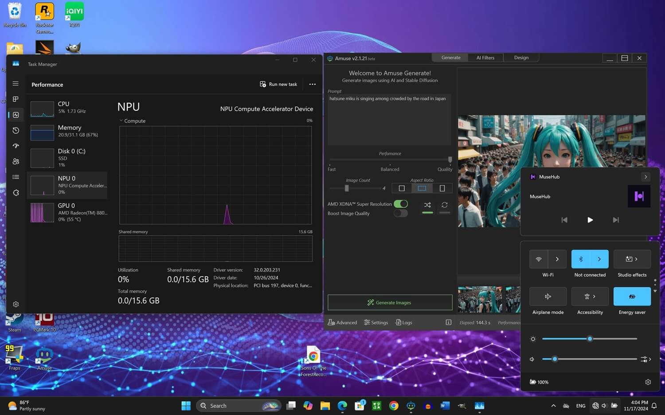Disable AMD XDNA Super Resolution toggle
The height and width of the screenshot is (415, 665).
(x=401, y=204)
